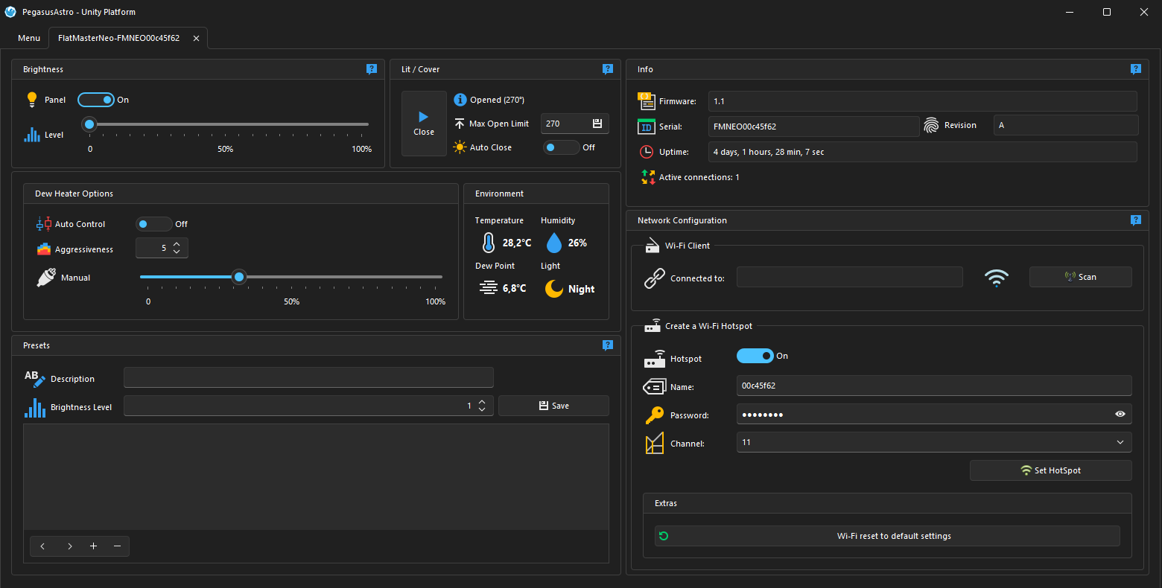Click the Presets help icon
Viewport: 1162px width, 588px height.
pyautogui.click(x=608, y=345)
